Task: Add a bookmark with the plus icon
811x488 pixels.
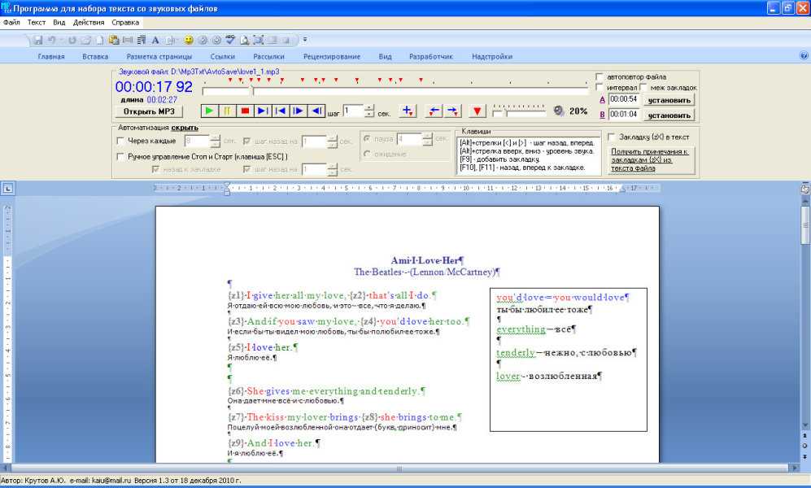Action: coord(407,111)
